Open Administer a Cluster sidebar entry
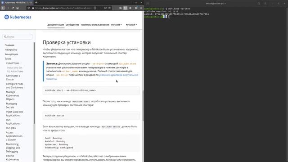Image resolution: width=288 pixels, height=162 pixels. tap(13, 77)
